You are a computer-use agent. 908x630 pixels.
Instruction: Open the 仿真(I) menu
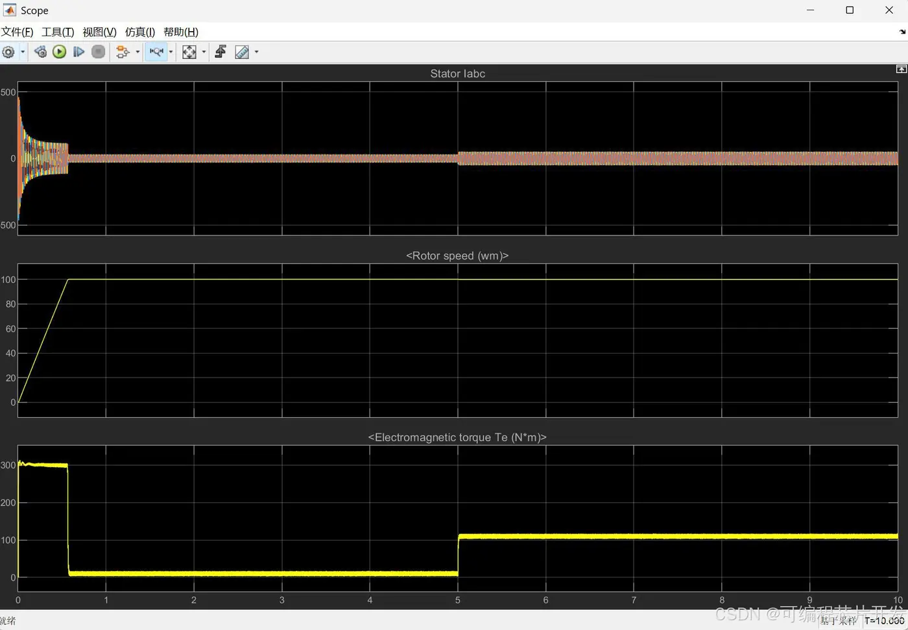coord(140,32)
